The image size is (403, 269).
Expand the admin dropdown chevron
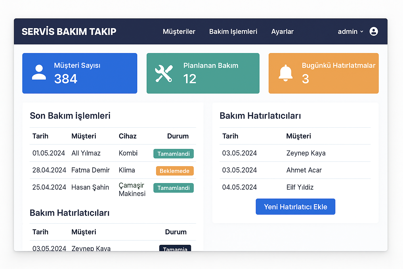362,32
